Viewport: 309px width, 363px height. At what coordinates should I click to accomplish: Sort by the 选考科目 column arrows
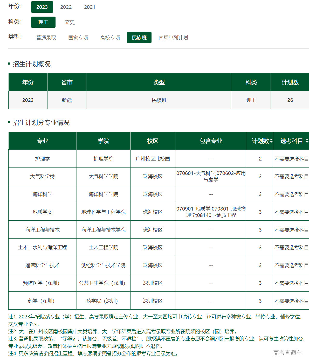click(x=307, y=141)
